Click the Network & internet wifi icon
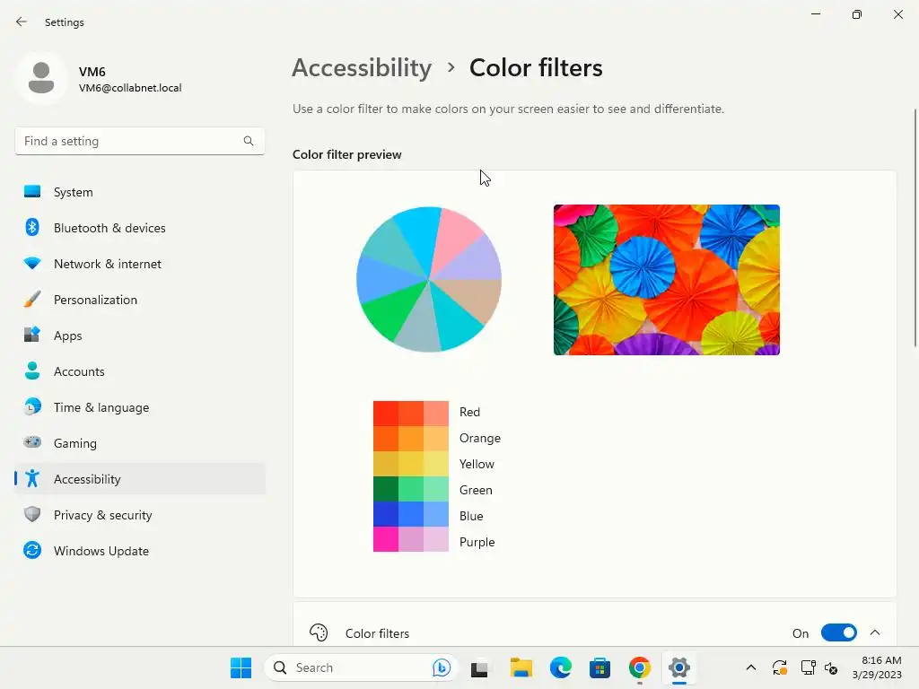Screen dimensions: 919x689 pos(32,264)
